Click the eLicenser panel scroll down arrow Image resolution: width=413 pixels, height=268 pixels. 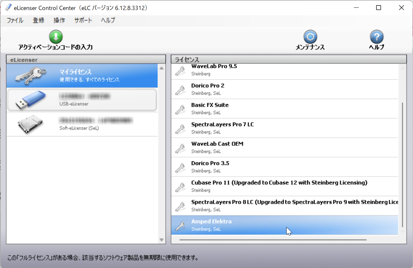(162, 240)
